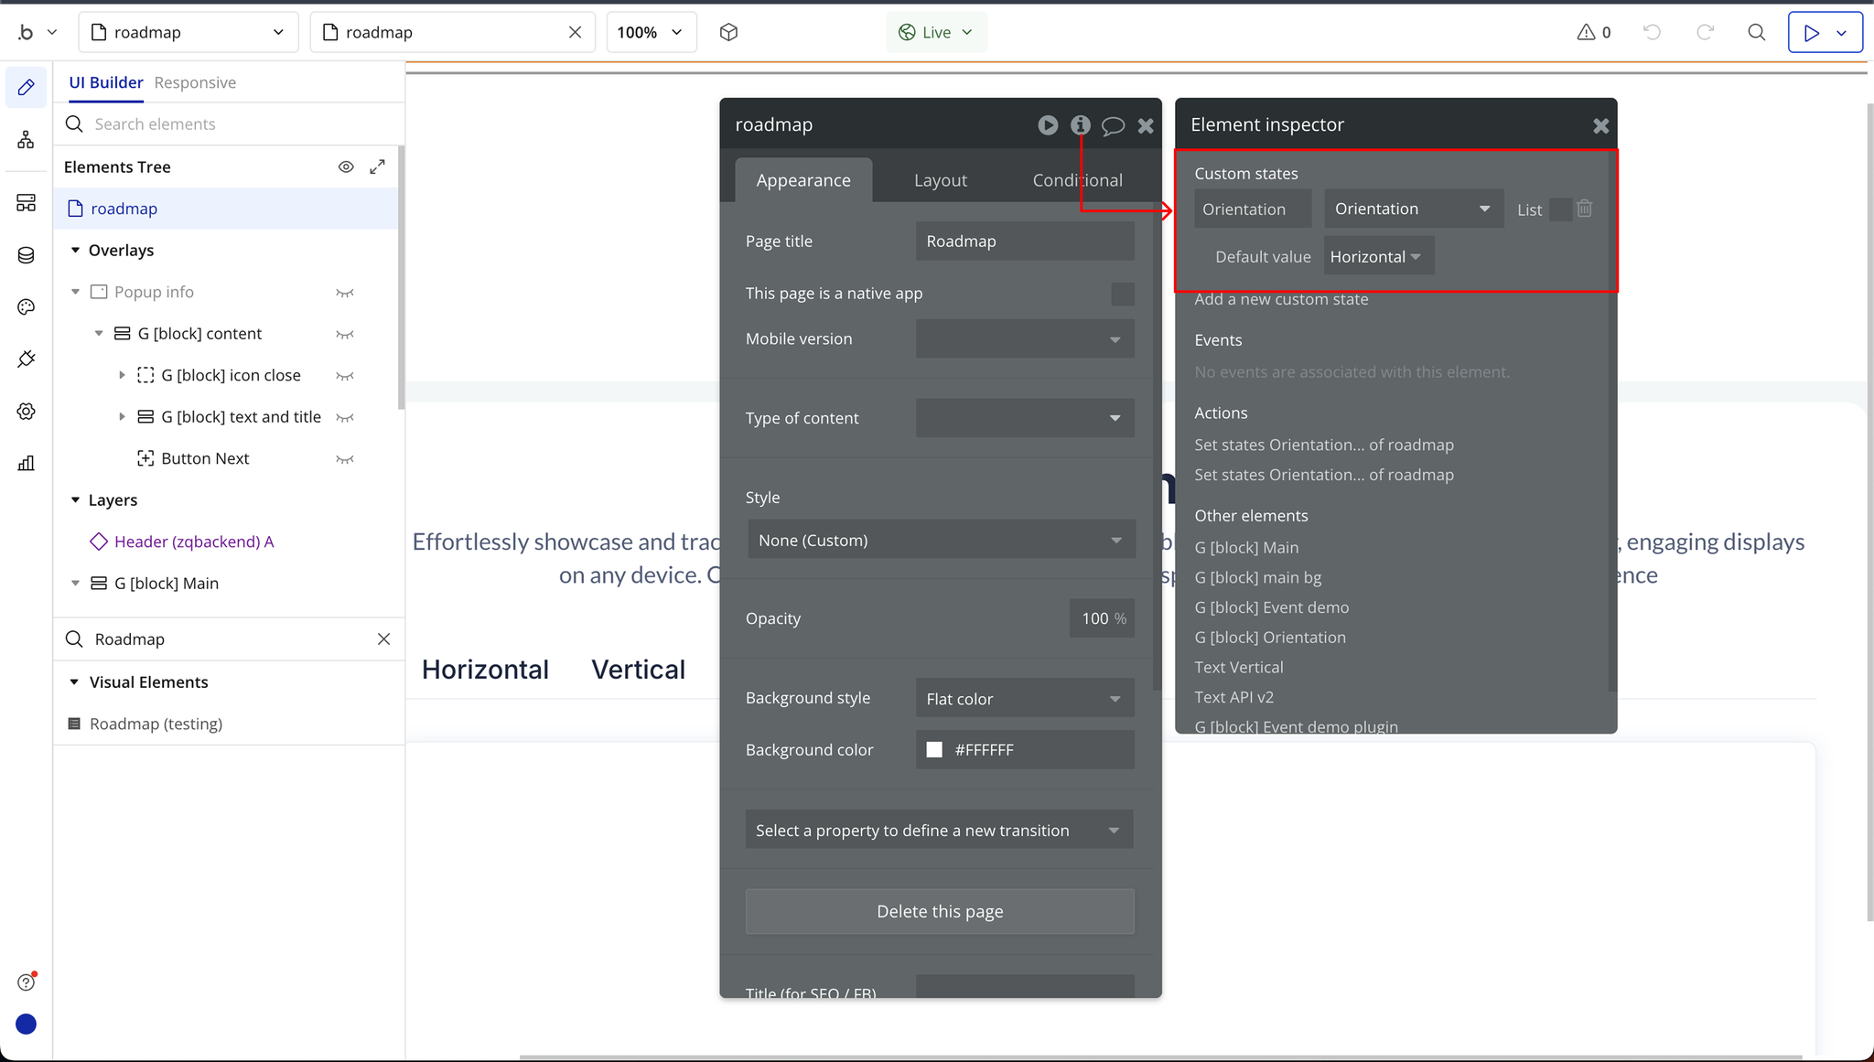Switch to the Layout tab
Viewport: 1874px width, 1062px height.
(x=940, y=180)
